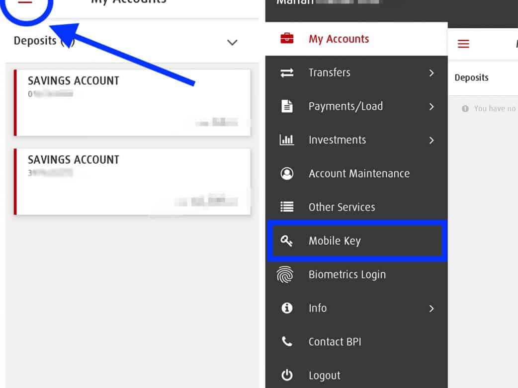Click the Transfers arrows icon
This screenshot has width=518, height=388.
[287, 73]
